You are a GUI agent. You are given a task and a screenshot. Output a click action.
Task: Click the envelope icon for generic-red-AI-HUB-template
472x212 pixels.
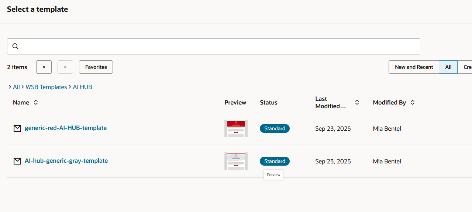17,128
